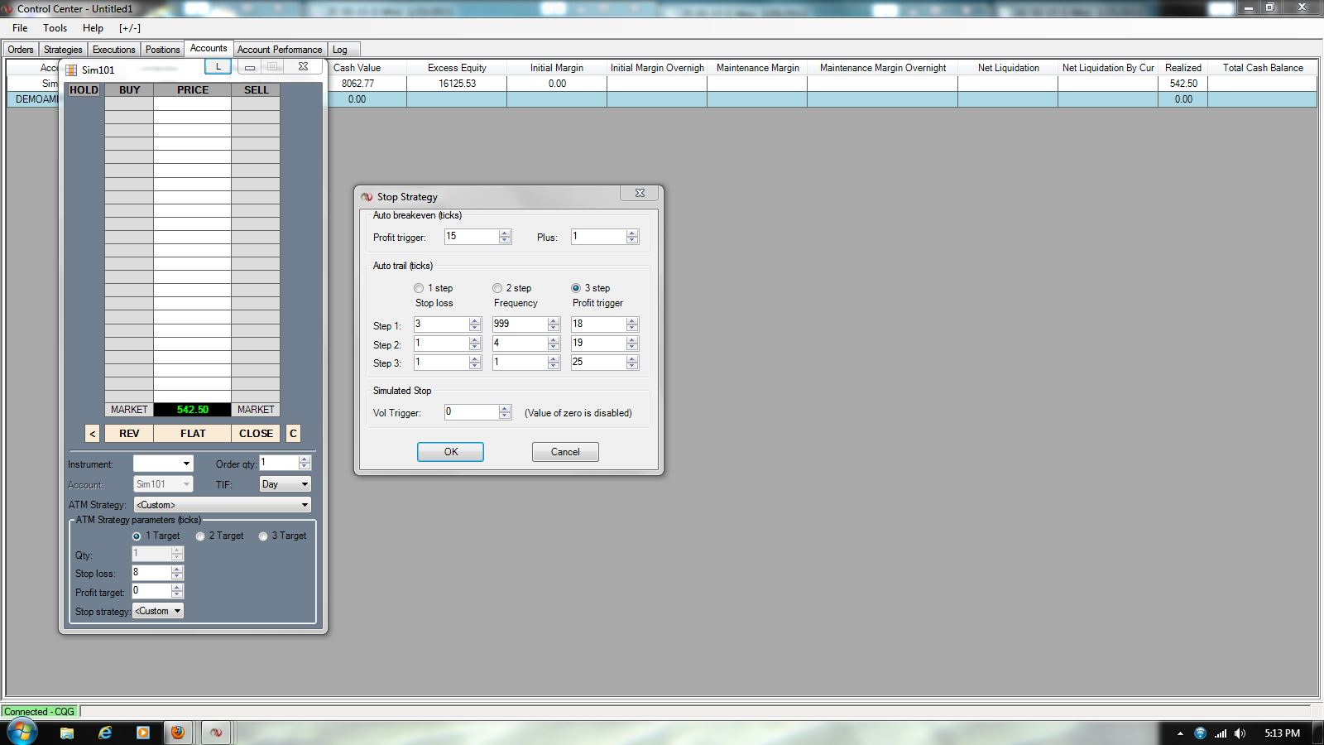This screenshot has height=745, width=1324.
Task: Click the link 'L' button on Sim101 window
Action: [x=218, y=66]
